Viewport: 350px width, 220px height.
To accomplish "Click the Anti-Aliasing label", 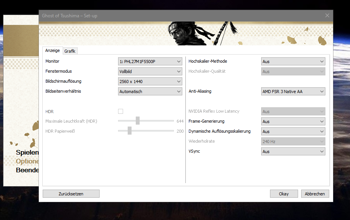I will (200, 91).
